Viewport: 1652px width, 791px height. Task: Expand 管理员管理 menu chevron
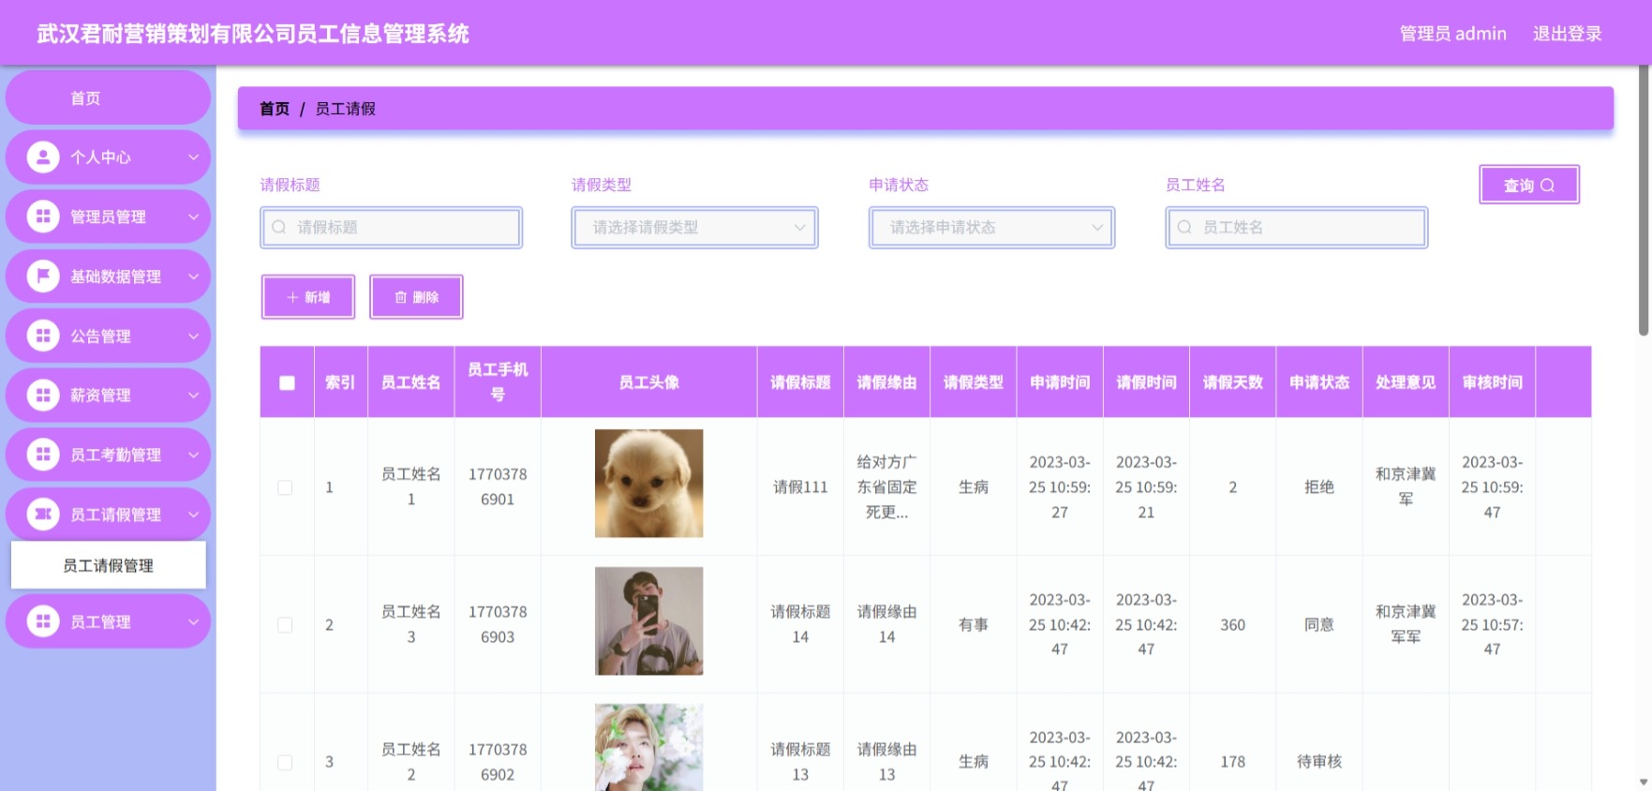(x=193, y=216)
